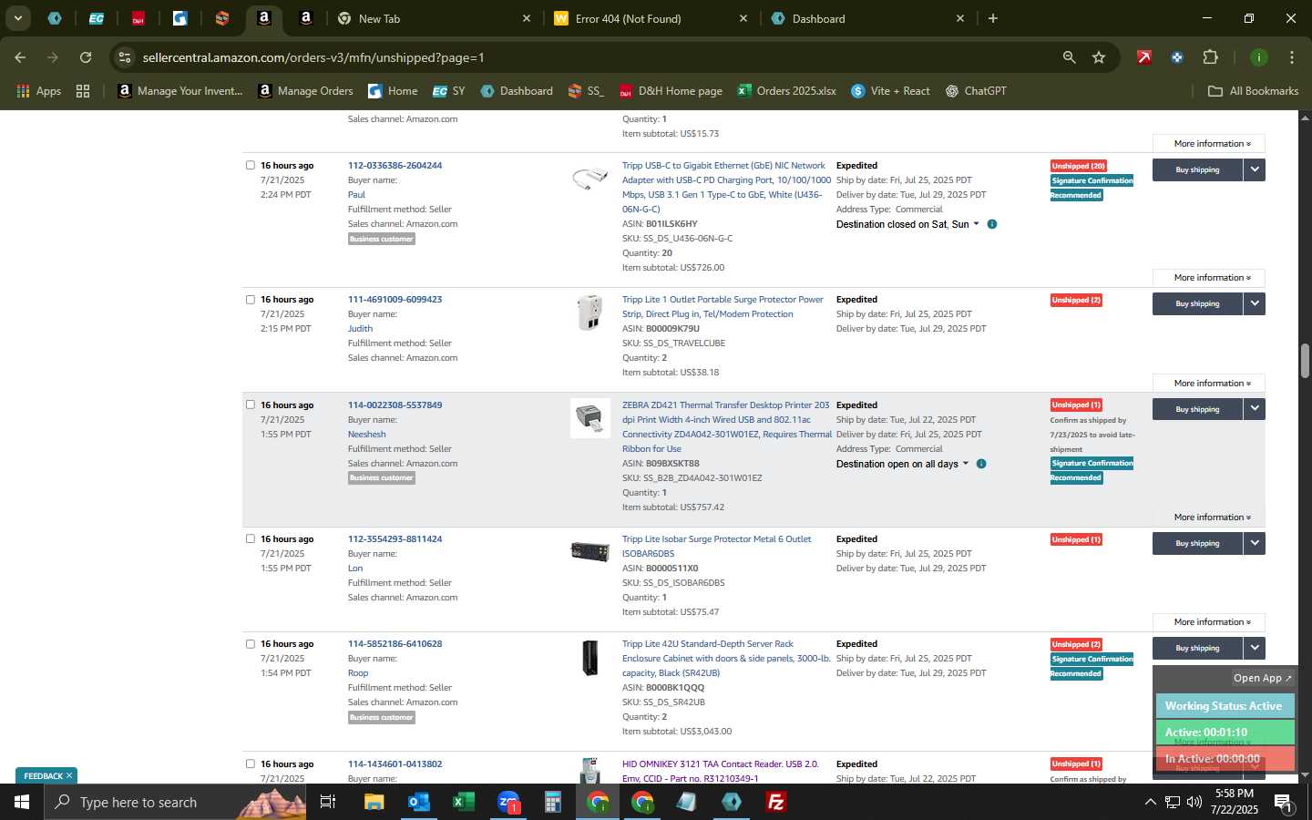Expand 'Destination open on all days' dropdown
The height and width of the screenshot is (820, 1312).
tap(902, 464)
